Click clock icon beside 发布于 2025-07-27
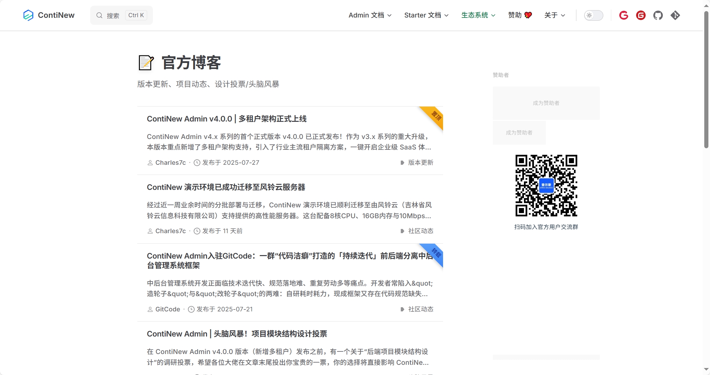This screenshot has width=710, height=375. click(197, 163)
